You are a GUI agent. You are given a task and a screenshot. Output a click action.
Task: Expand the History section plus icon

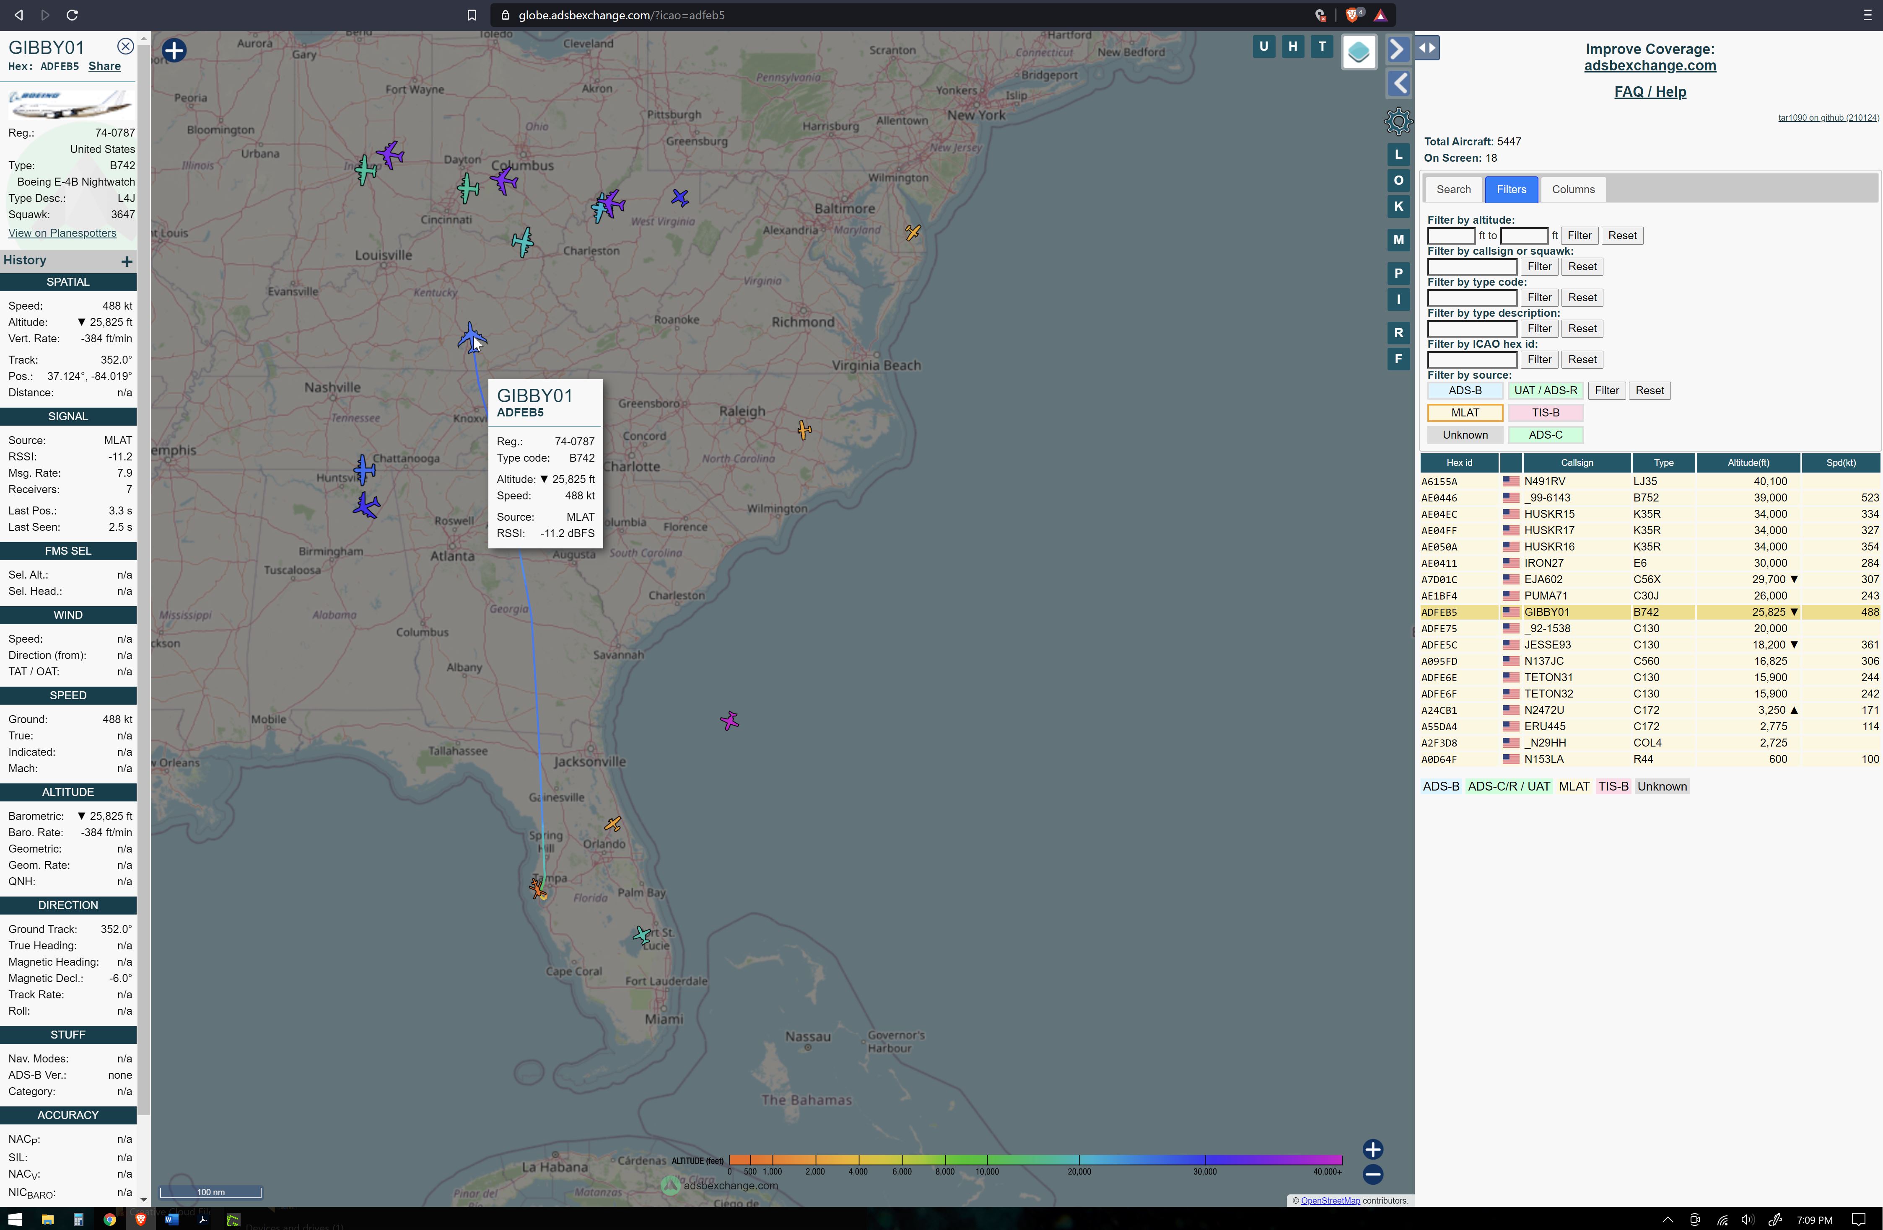coord(127,261)
